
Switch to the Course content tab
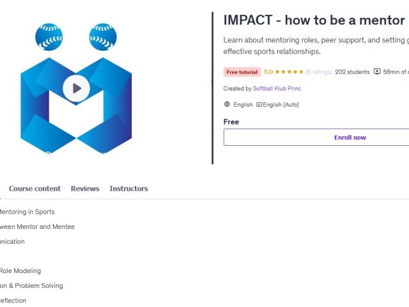click(x=35, y=189)
